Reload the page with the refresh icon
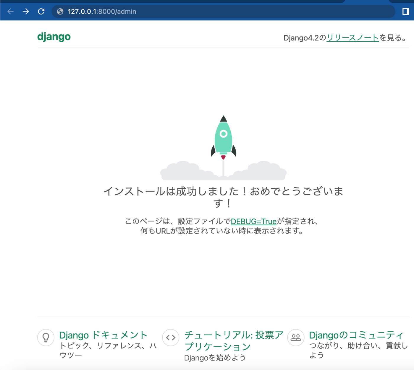The image size is (414, 370). coord(41,12)
